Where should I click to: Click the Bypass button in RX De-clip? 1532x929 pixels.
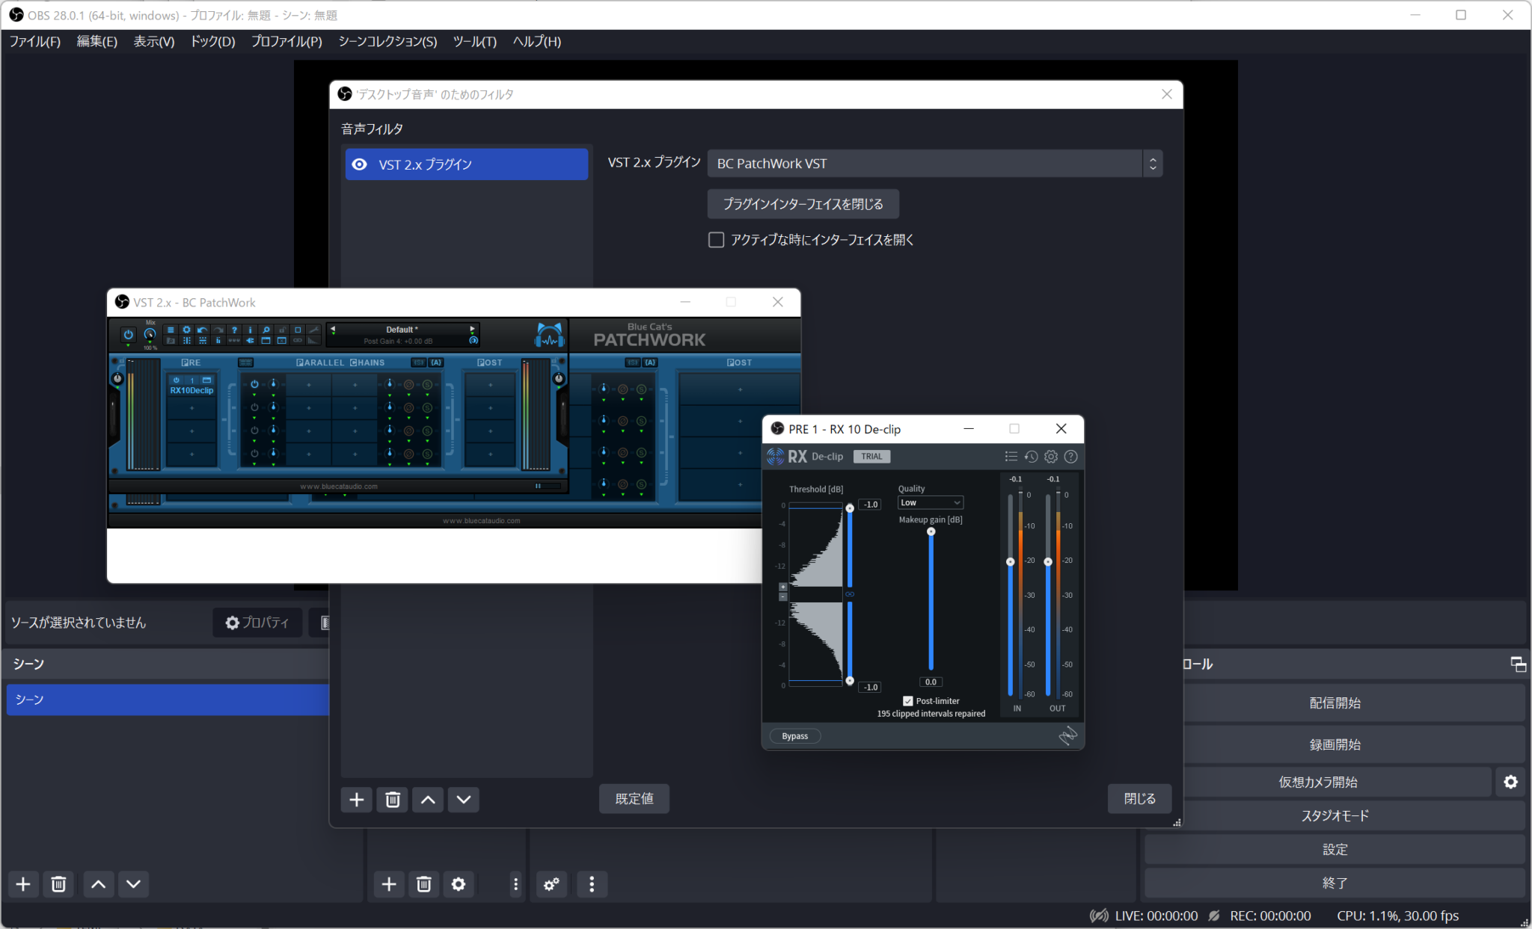click(794, 735)
